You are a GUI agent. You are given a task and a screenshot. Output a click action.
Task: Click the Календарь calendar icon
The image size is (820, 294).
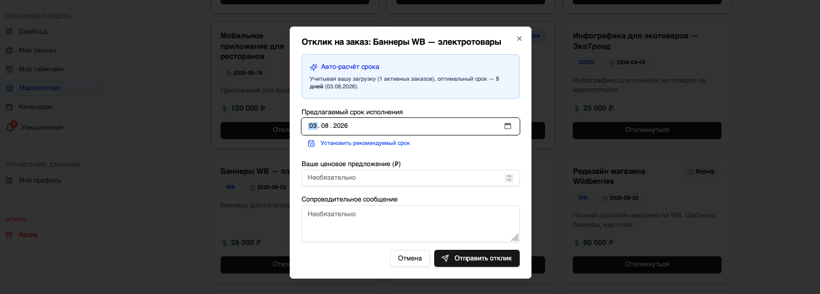tap(9, 107)
